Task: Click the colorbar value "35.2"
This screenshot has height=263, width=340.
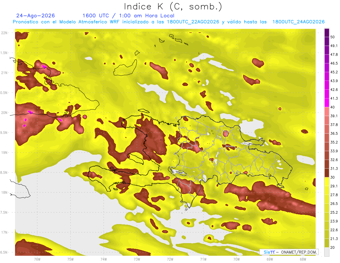Action: [x=334, y=142]
